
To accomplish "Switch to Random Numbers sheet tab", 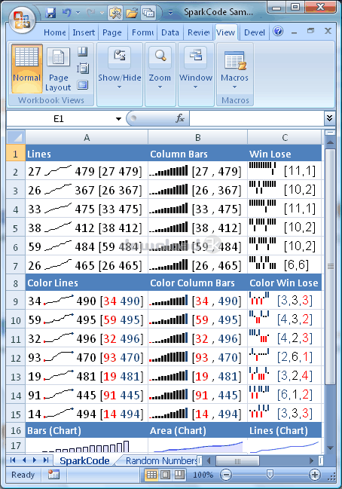I will [161, 460].
